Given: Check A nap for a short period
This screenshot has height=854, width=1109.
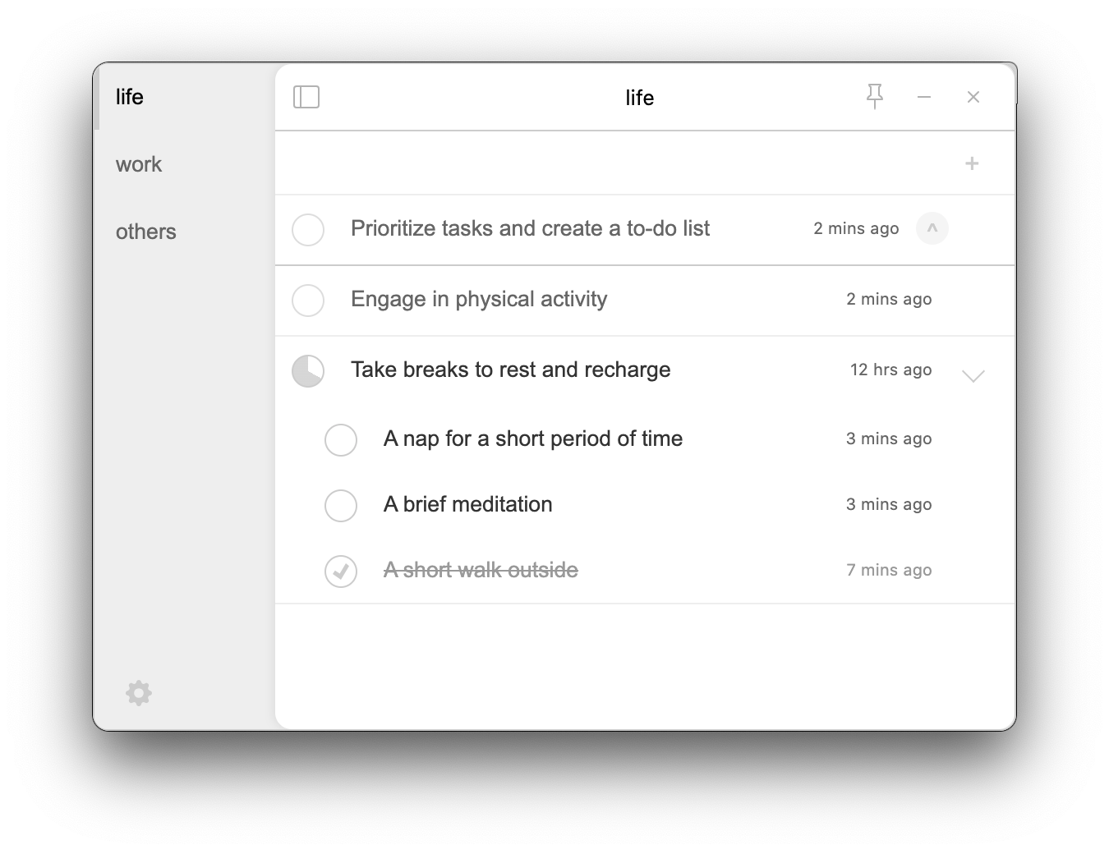Looking at the screenshot, I should coord(341,440).
